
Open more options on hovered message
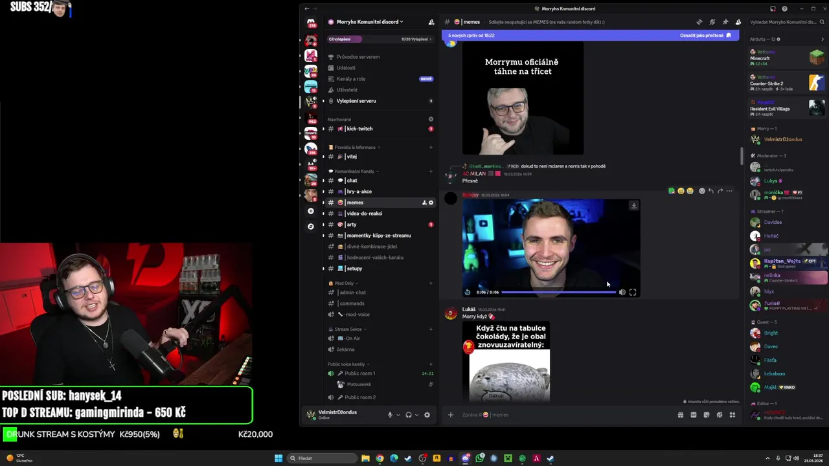[x=729, y=191]
